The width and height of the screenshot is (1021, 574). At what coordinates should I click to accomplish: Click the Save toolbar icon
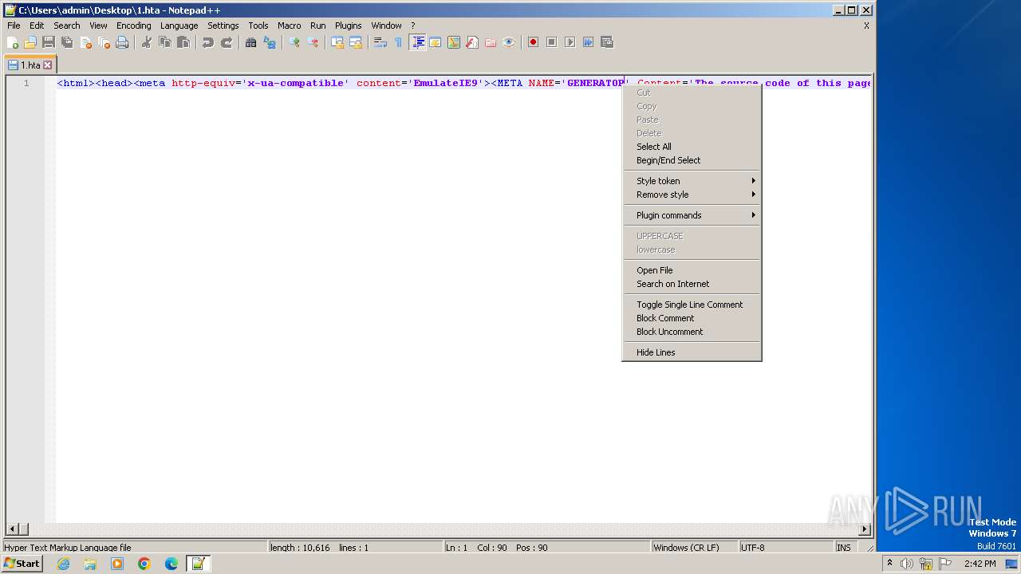tap(49, 42)
